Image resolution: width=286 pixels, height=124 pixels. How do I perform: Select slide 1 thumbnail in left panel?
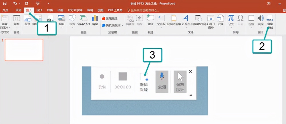tap(24, 50)
